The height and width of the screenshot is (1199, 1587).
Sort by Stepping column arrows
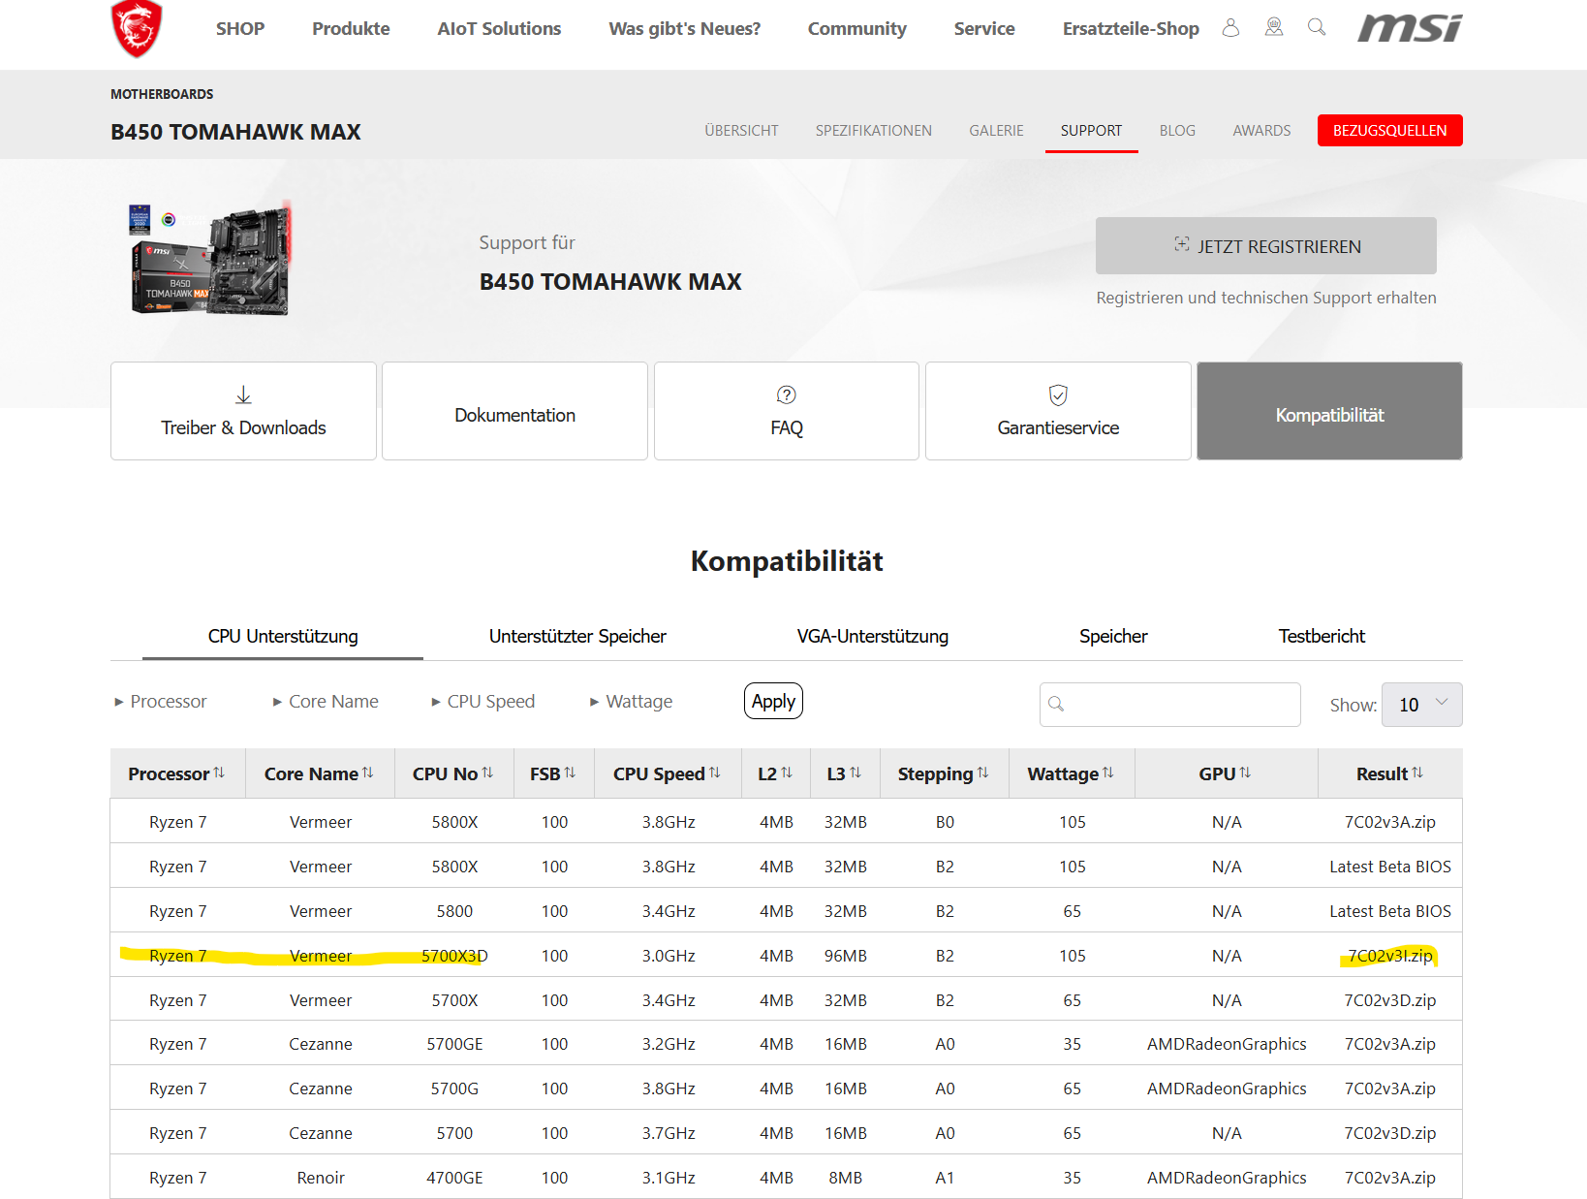pyautogui.click(x=983, y=773)
